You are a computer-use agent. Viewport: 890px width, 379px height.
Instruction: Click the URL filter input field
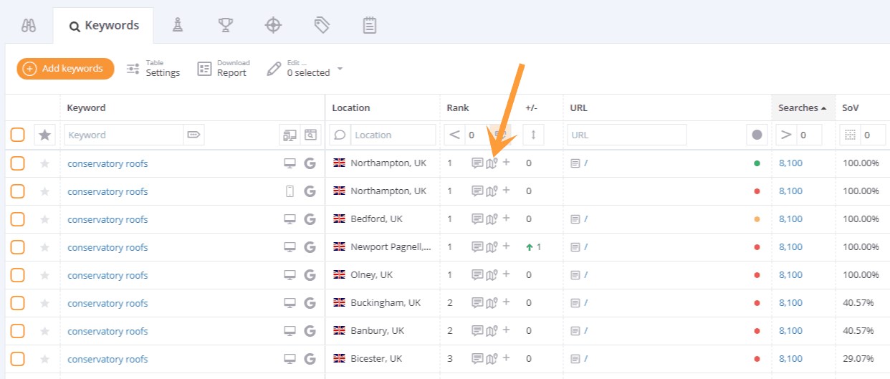627,135
